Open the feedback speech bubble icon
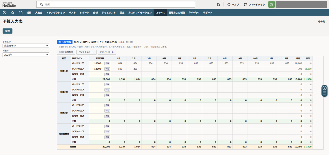 pos(245,5)
